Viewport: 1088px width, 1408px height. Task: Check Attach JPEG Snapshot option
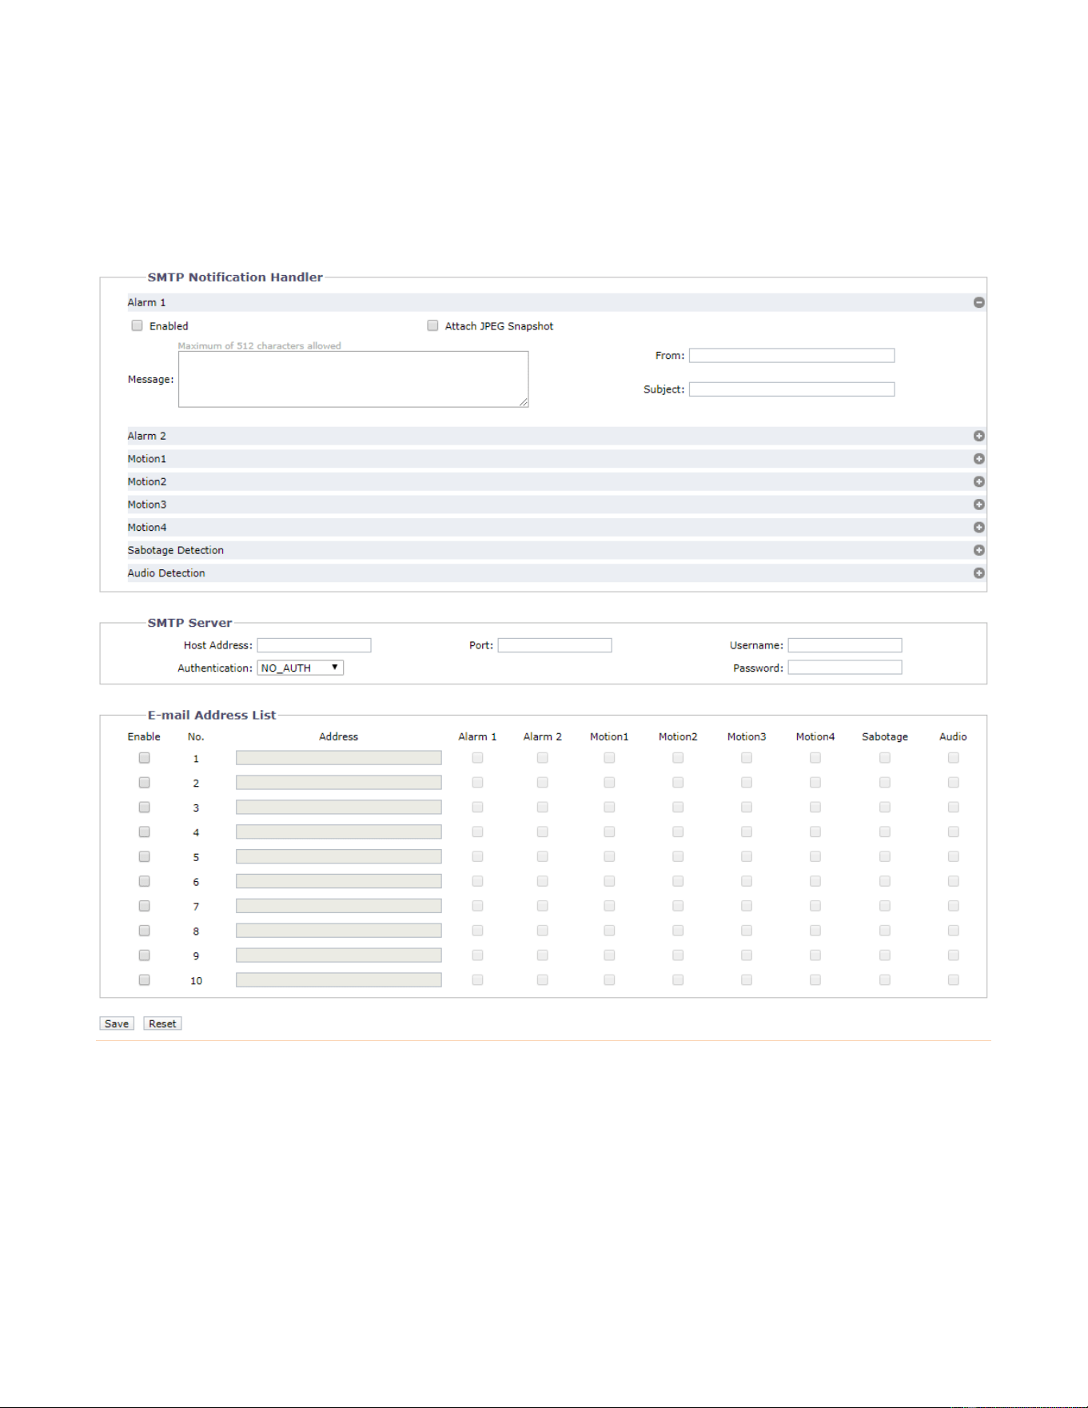click(432, 325)
